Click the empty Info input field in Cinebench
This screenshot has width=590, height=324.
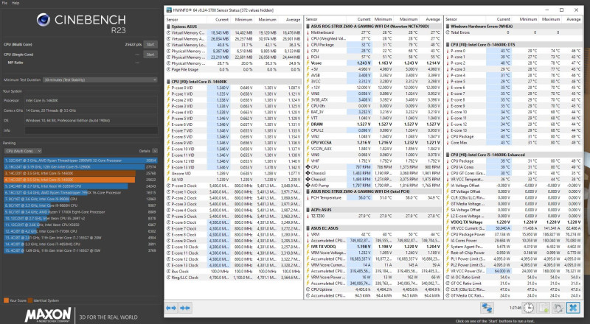[x=91, y=130]
